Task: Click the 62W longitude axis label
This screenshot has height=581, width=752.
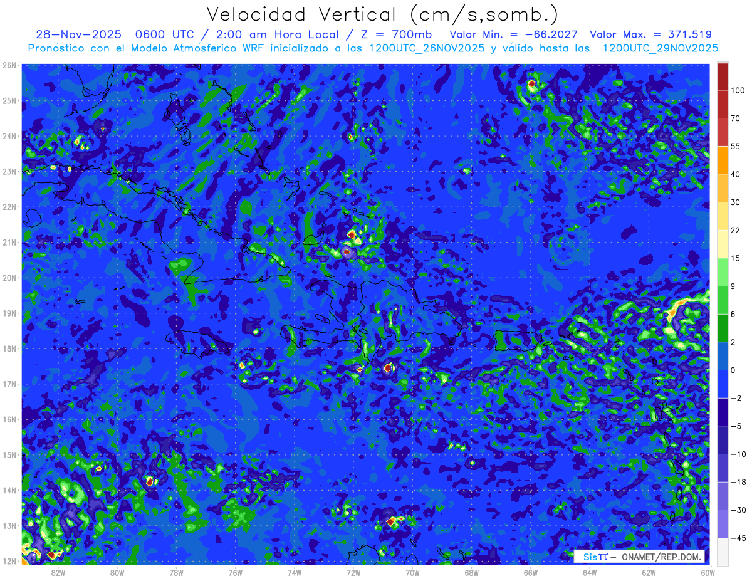Action: [649, 572]
